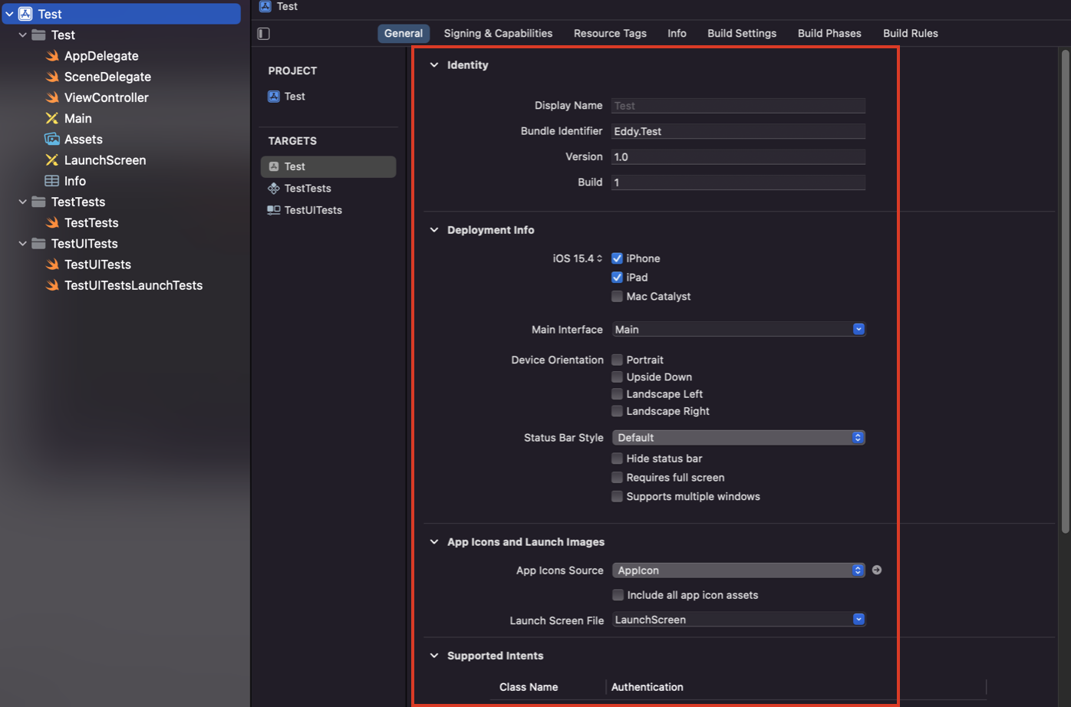Click the Display Name field
Viewport: 1071px width, 707px height.
pyautogui.click(x=738, y=106)
